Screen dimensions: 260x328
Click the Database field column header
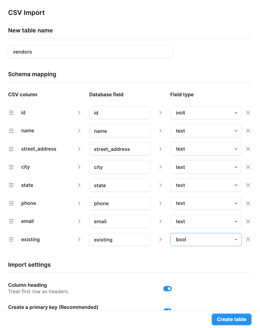[106, 94]
